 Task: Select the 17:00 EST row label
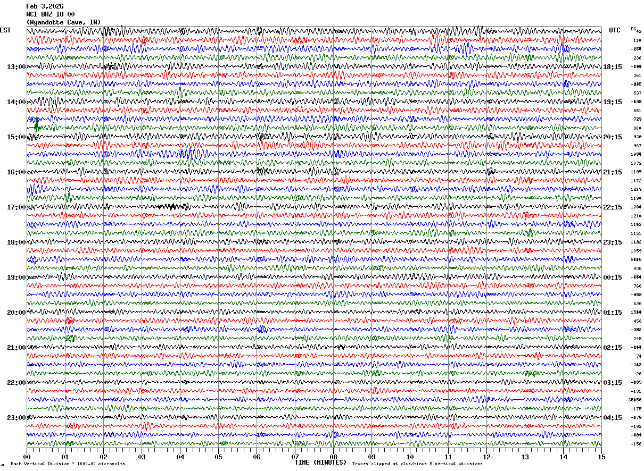tap(16, 207)
